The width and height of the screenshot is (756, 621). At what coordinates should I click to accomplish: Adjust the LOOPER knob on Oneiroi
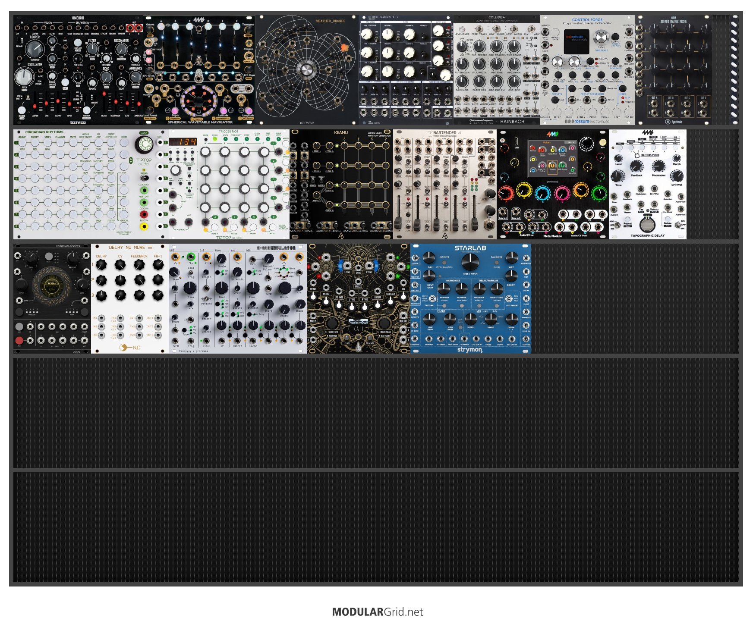coord(34,49)
